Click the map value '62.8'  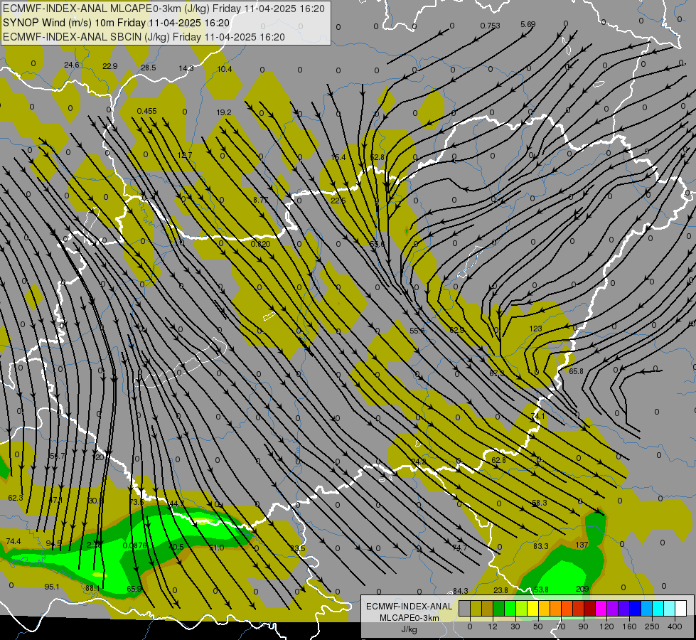pyautogui.click(x=498, y=460)
